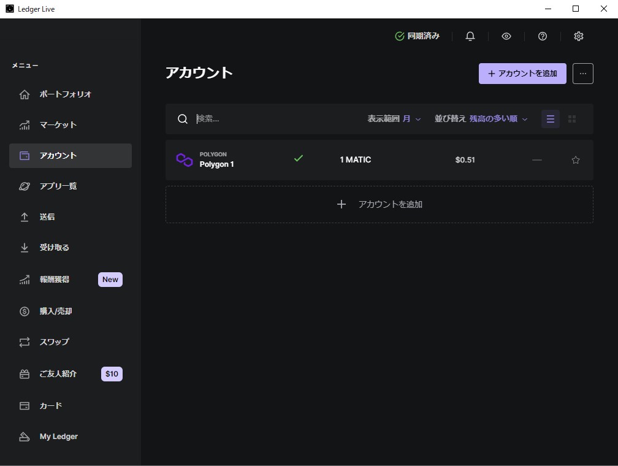This screenshot has width=618, height=466.
Task: Click the purple アカウントを追加 button
Action: (x=522, y=74)
